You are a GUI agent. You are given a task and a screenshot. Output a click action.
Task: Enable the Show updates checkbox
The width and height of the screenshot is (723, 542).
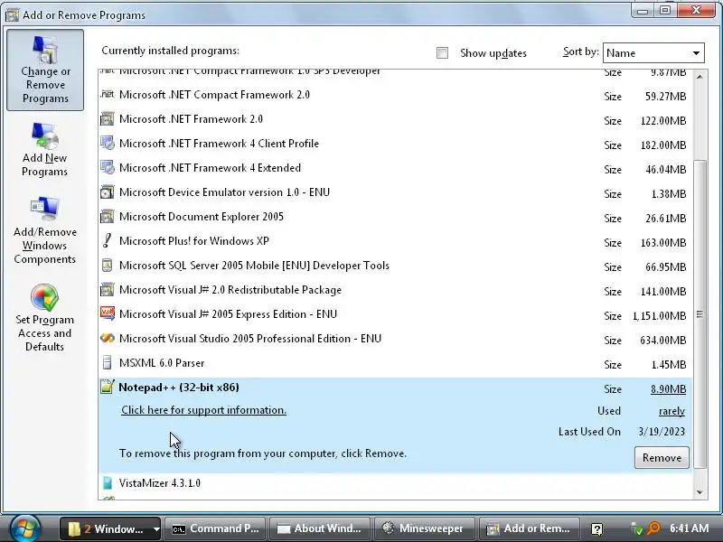coord(442,53)
